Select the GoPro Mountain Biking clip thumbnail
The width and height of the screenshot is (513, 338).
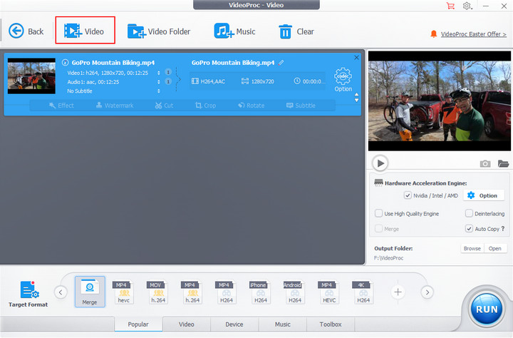pyautogui.click(x=31, y=76)
